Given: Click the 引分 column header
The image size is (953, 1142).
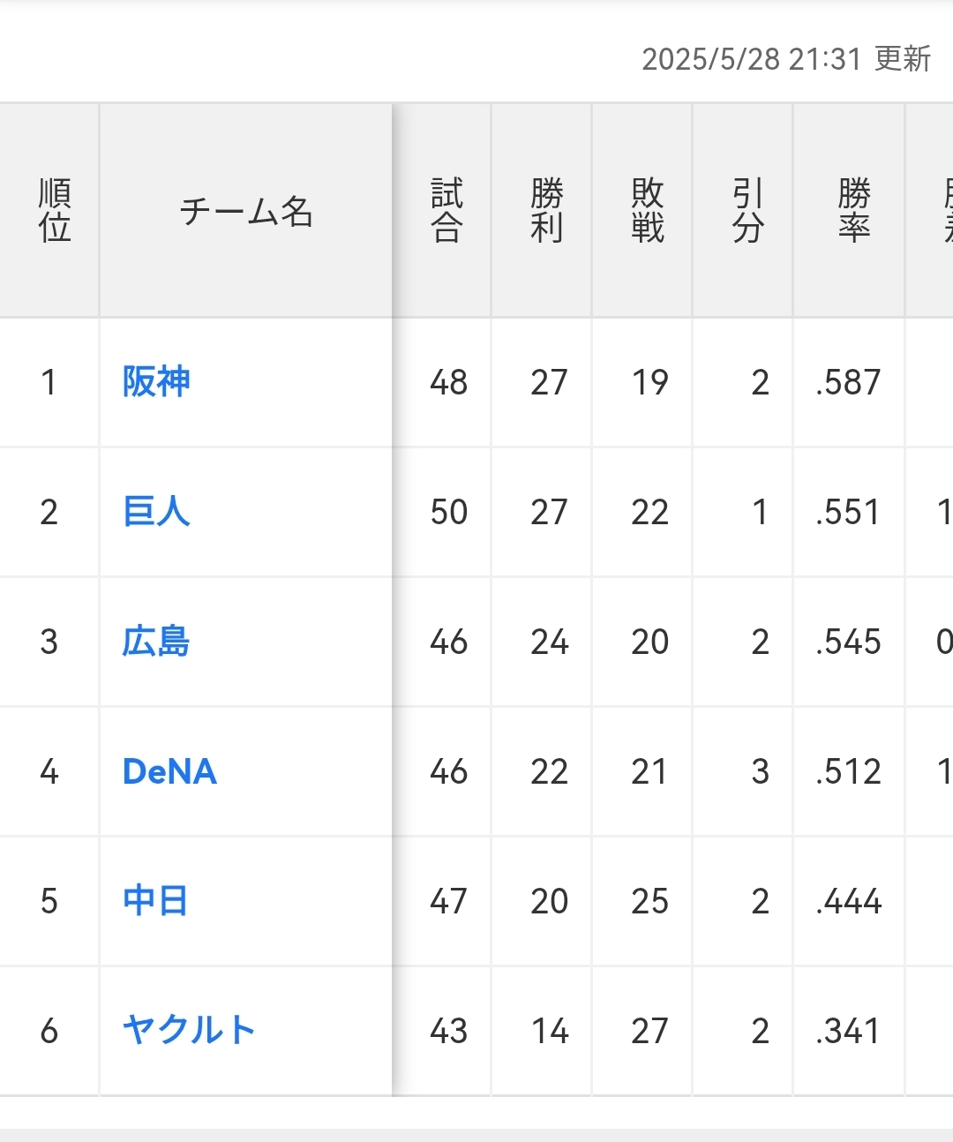Looking at the screenshot, I should pyautogui.click(x=747, y=211).
